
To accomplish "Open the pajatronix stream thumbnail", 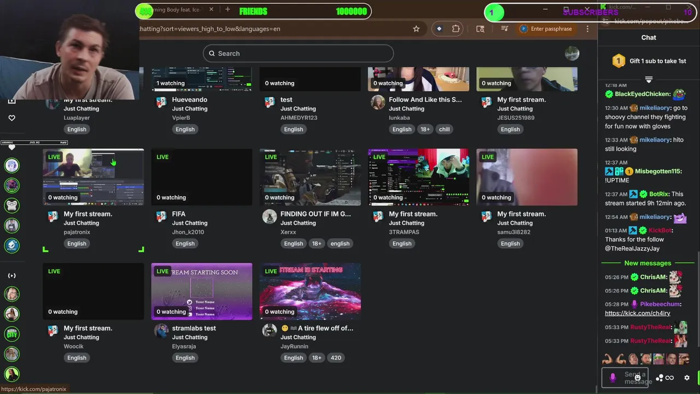I will pos(94,177).
